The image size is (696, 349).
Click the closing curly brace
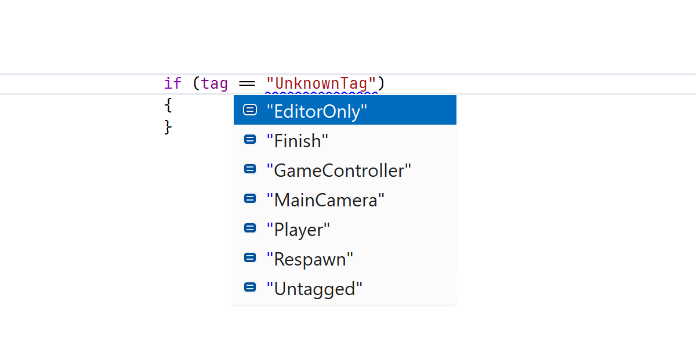(168, 126)
